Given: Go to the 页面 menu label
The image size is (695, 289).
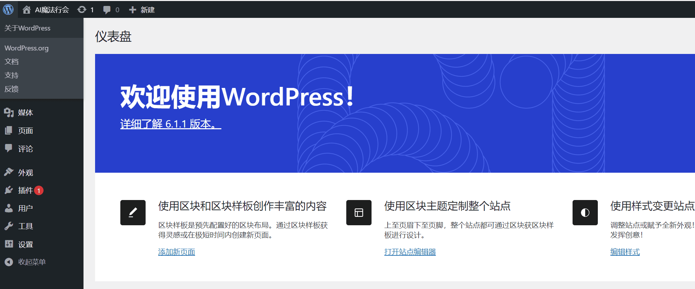Looking at the screenshot, I should [x=26, y=131].
